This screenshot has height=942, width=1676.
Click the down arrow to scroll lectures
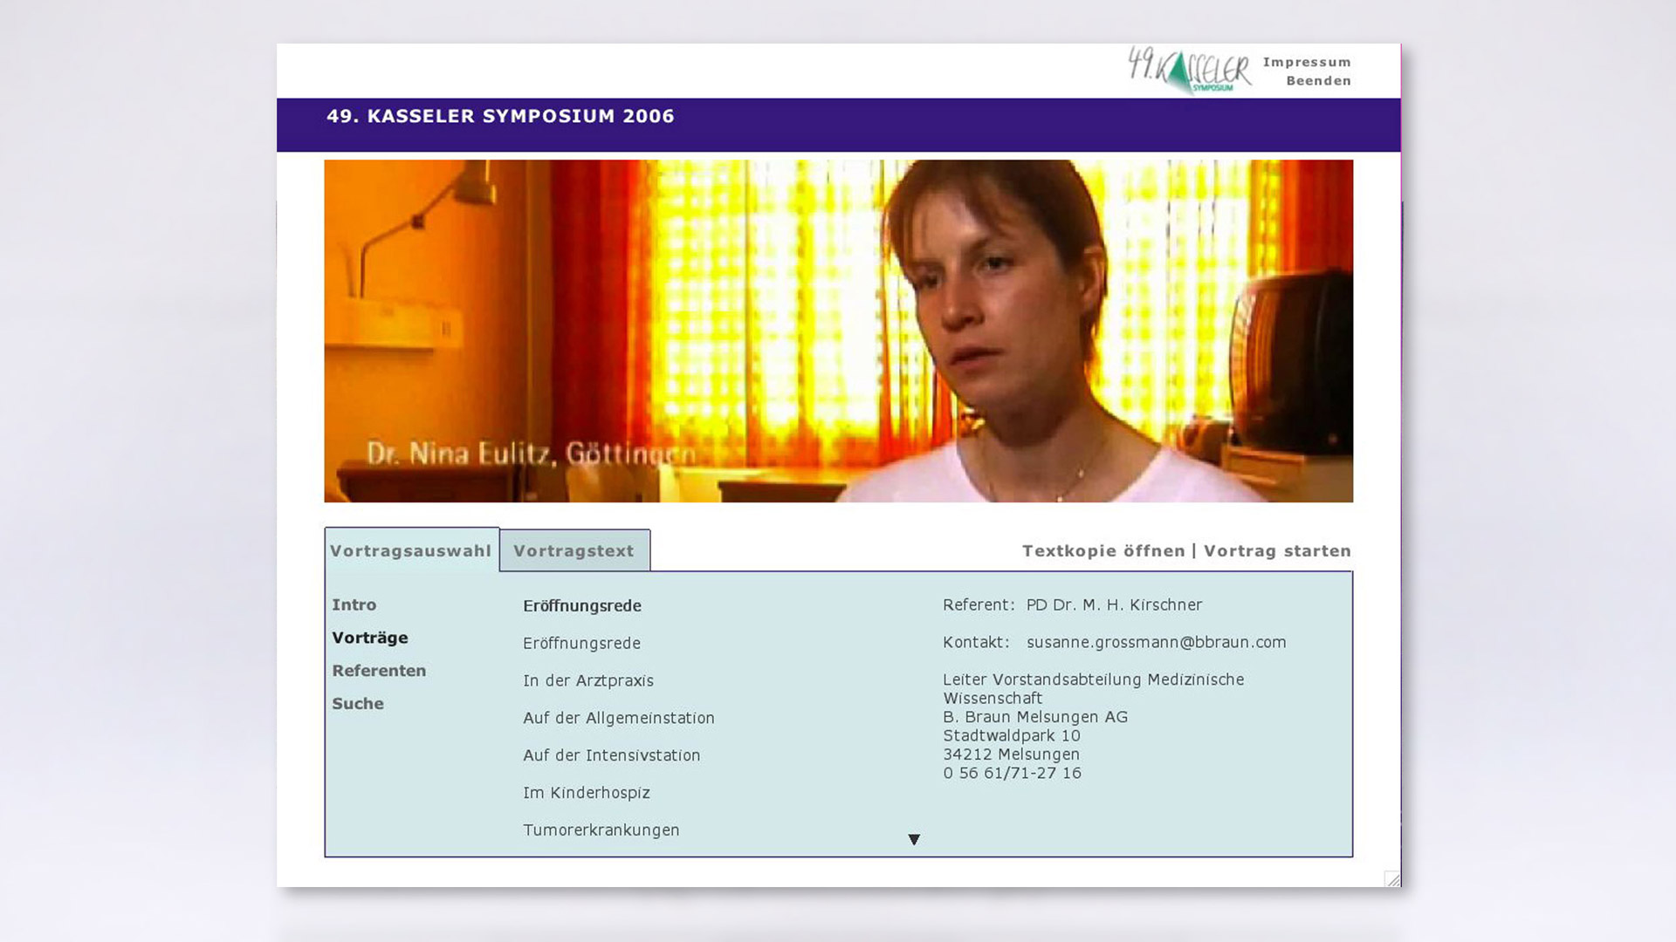pyautogui.click(x=914, y=840)
